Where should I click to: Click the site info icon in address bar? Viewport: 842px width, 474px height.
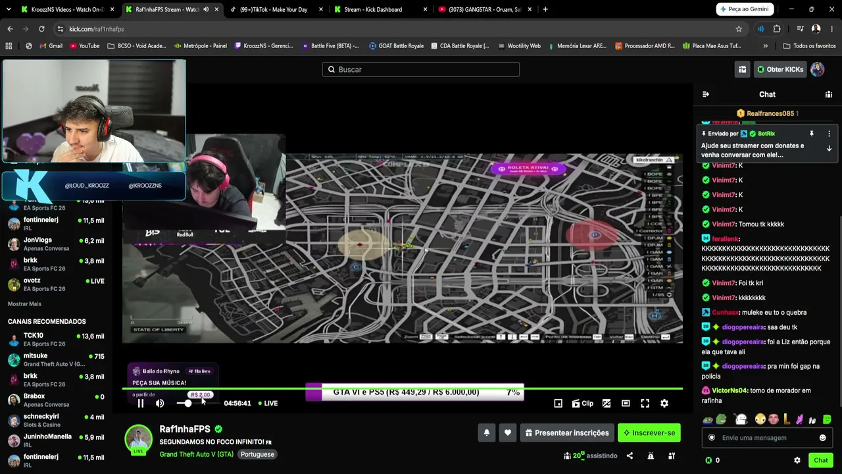coord(61,29)
